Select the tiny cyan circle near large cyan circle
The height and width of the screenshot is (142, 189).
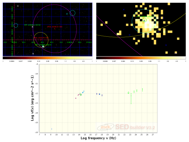pos(67,14)
